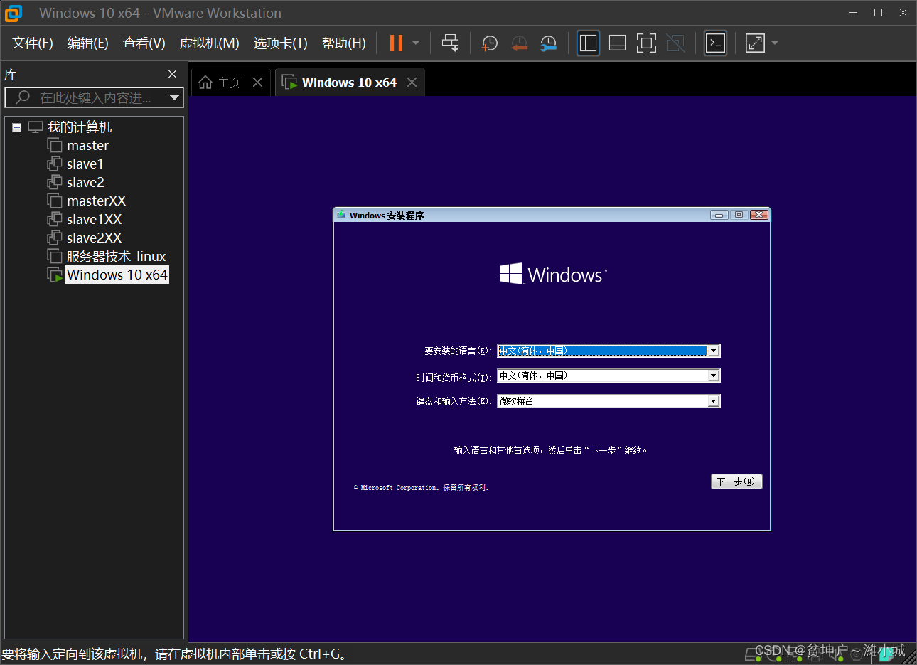
Task: Toggle the library sidebar view icon
Action: tap(588, 43)
